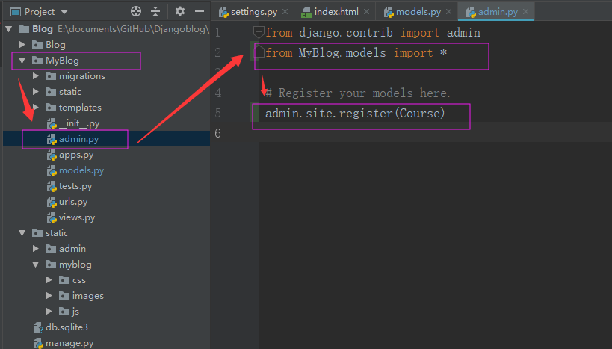Expand the inner Blog folder
This screenshot has width=612, height=349.
point(22,45)
